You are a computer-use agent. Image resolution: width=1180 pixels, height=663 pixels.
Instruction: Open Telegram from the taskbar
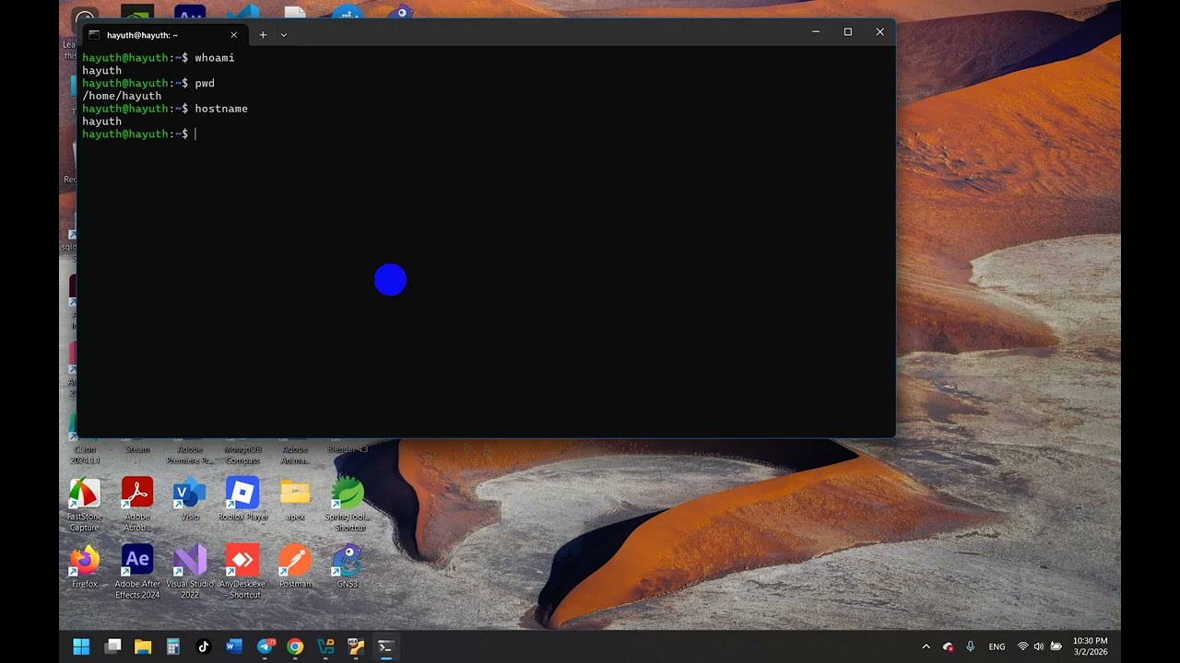pos(265,646)
